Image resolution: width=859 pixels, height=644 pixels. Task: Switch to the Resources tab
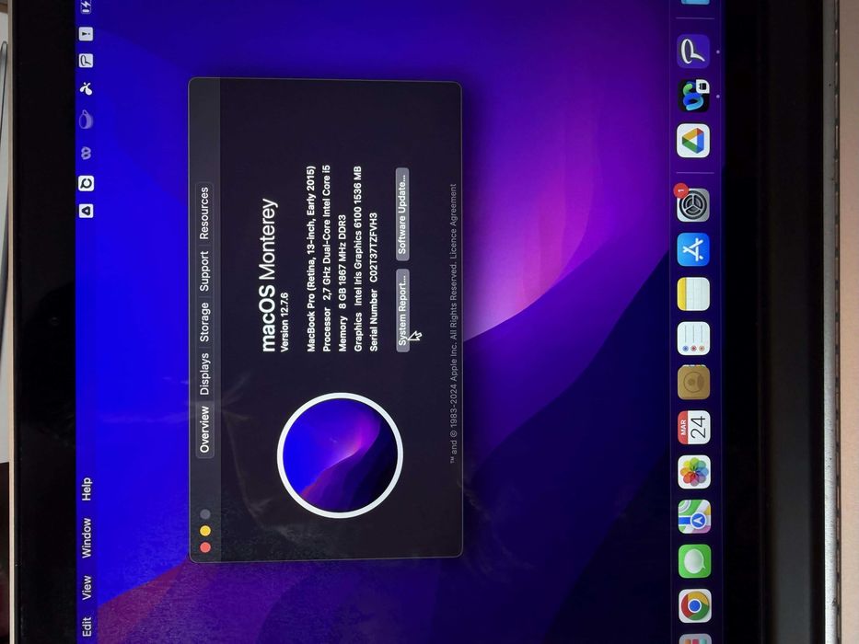(x=204, y=213)
